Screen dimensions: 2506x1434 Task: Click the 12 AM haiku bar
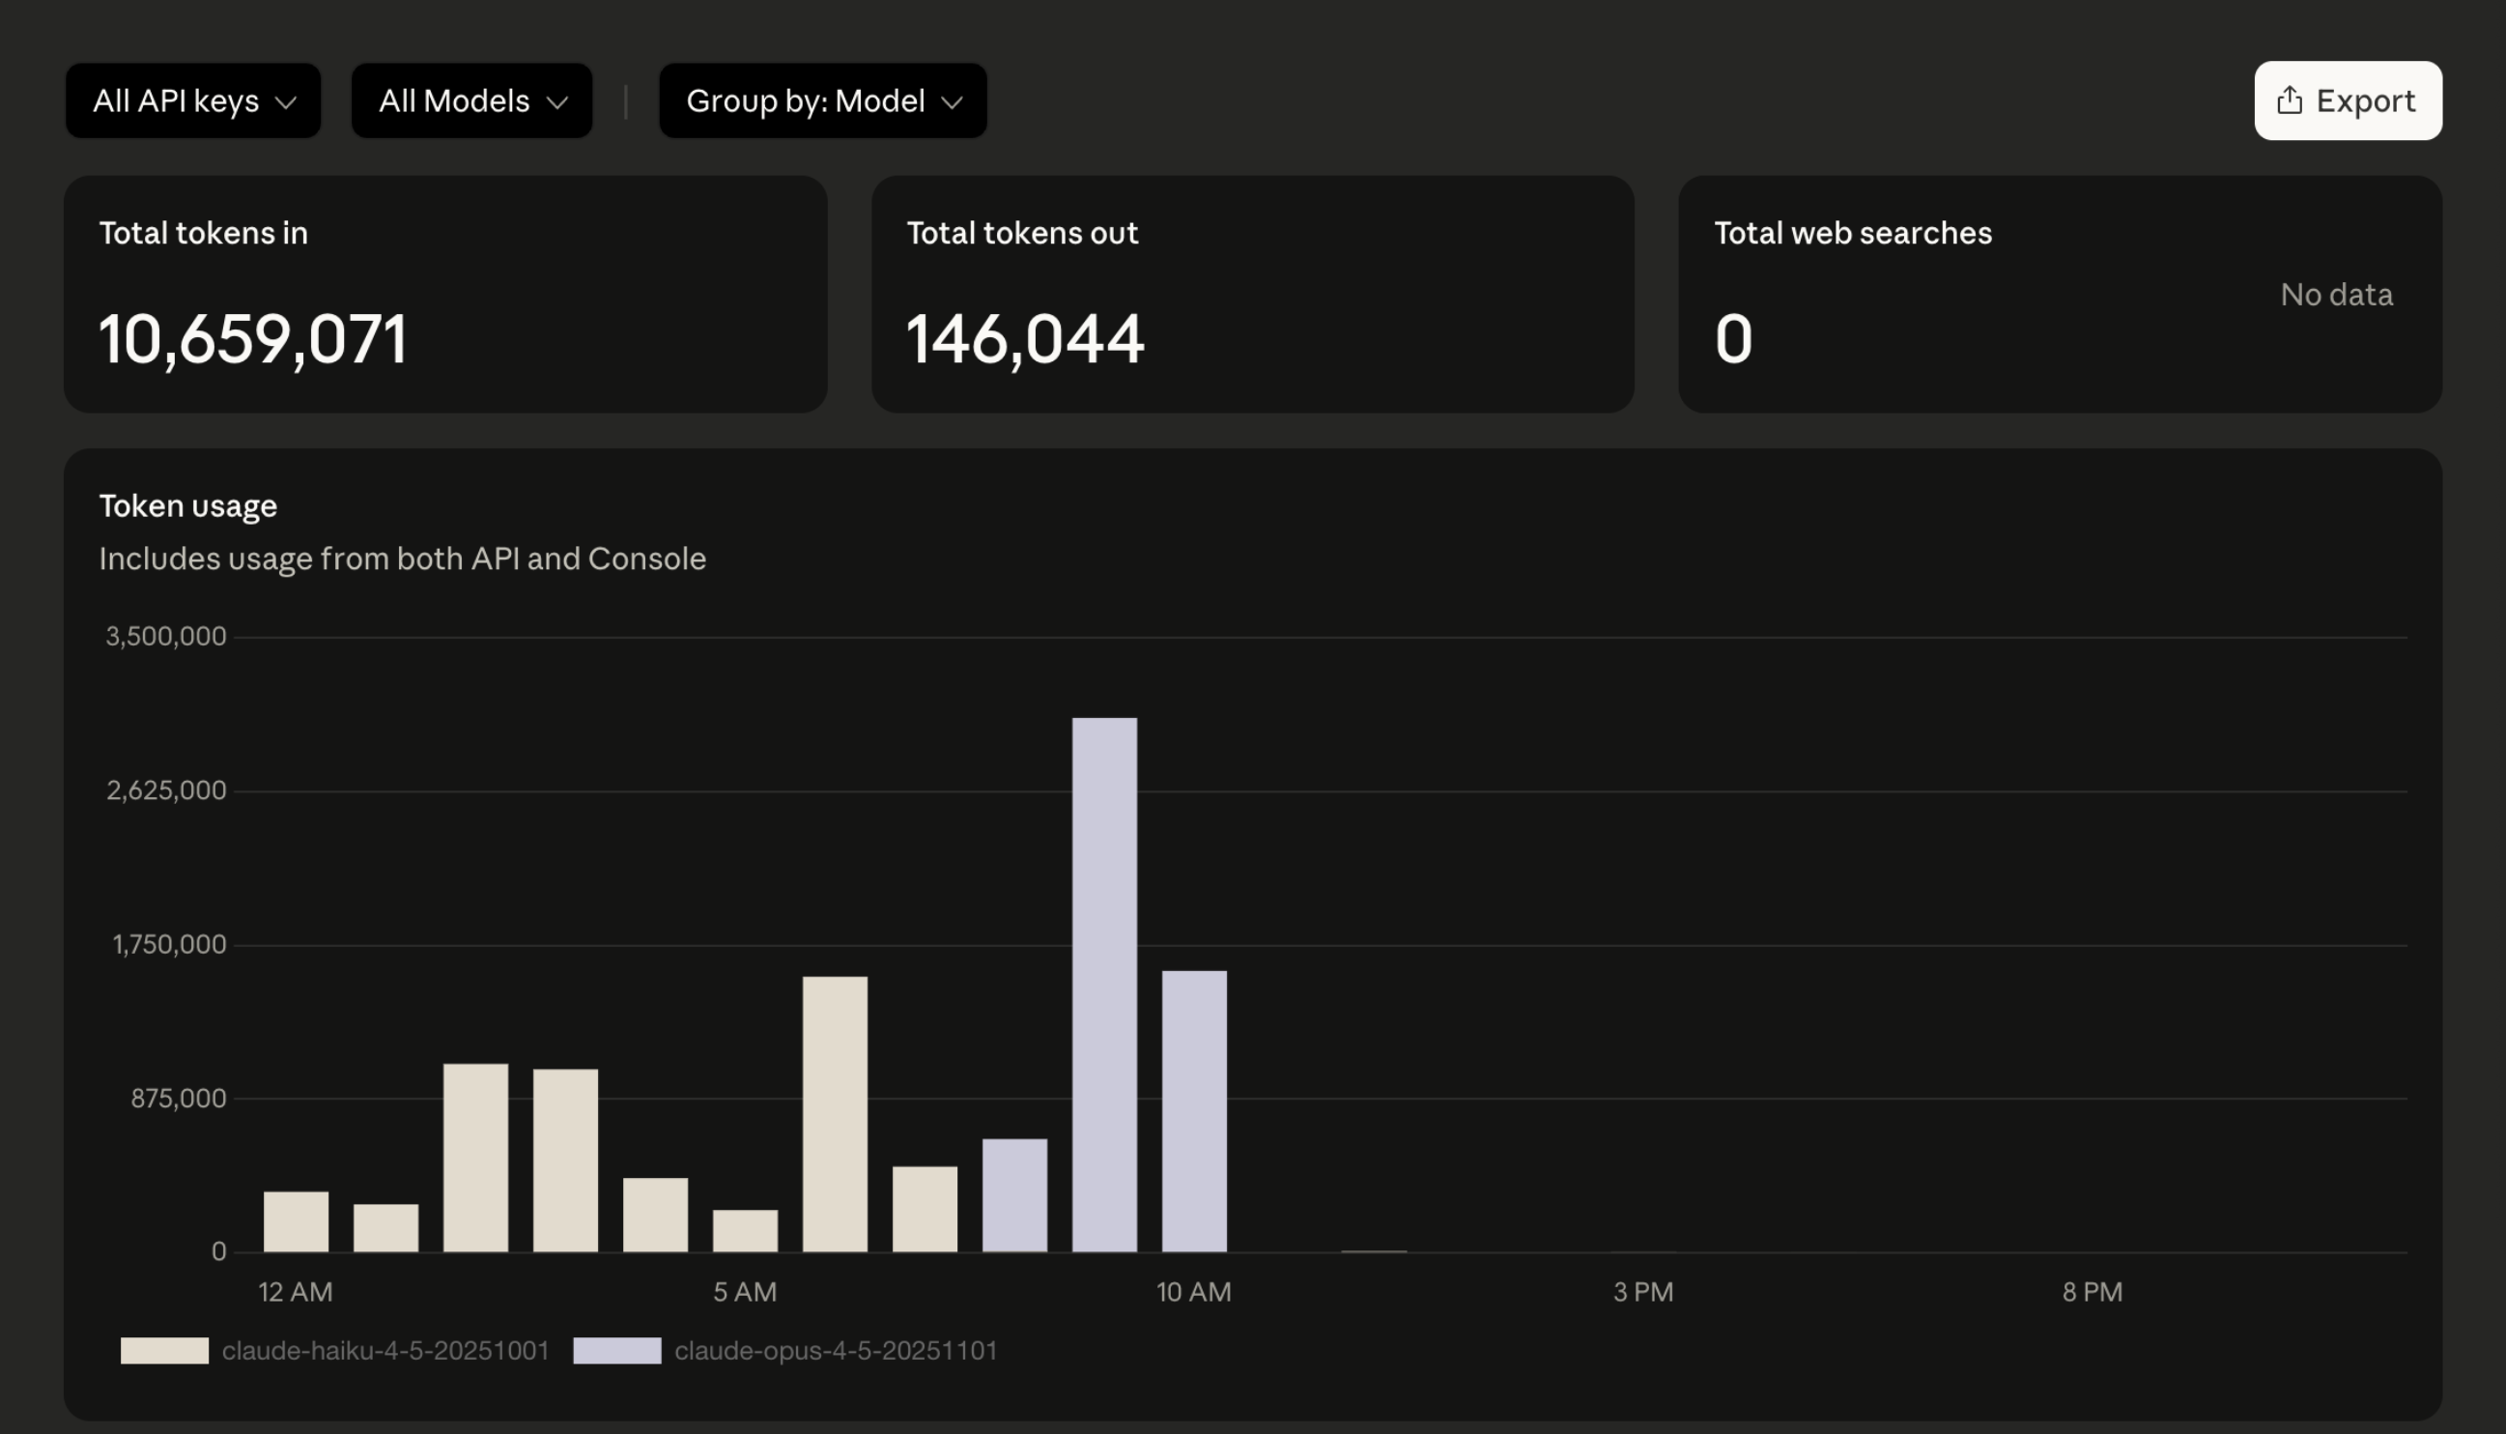click(x=296, y=1221)
